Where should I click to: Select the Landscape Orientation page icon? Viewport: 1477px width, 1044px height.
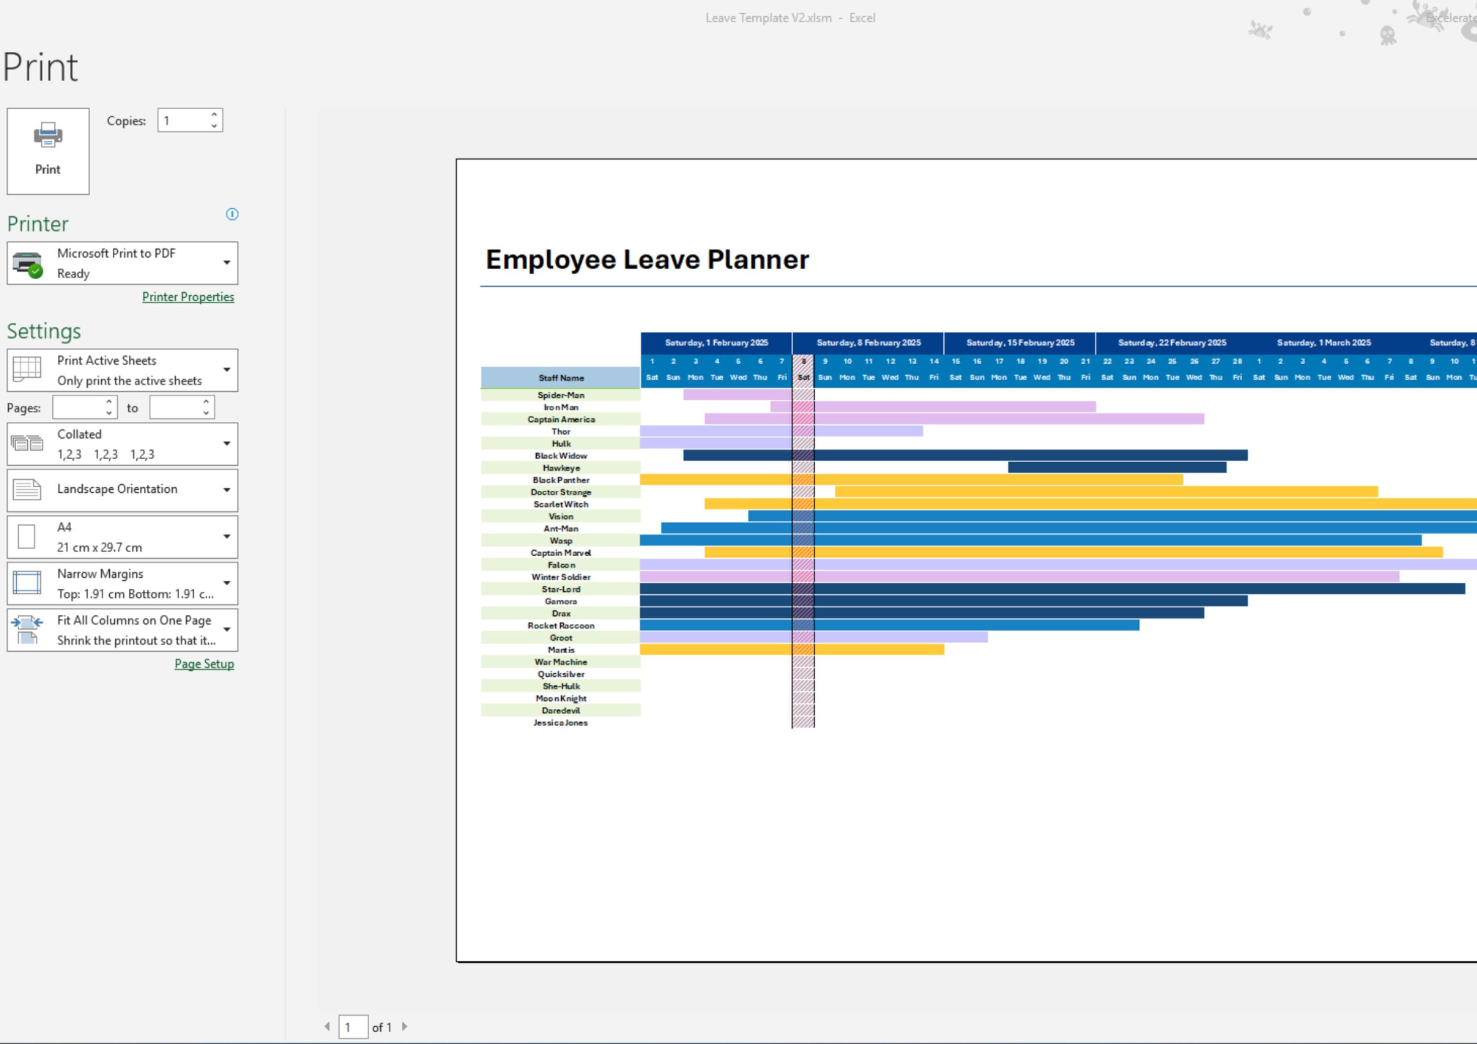point(26,490)
